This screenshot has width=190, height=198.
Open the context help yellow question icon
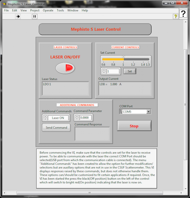pos(176,16)
